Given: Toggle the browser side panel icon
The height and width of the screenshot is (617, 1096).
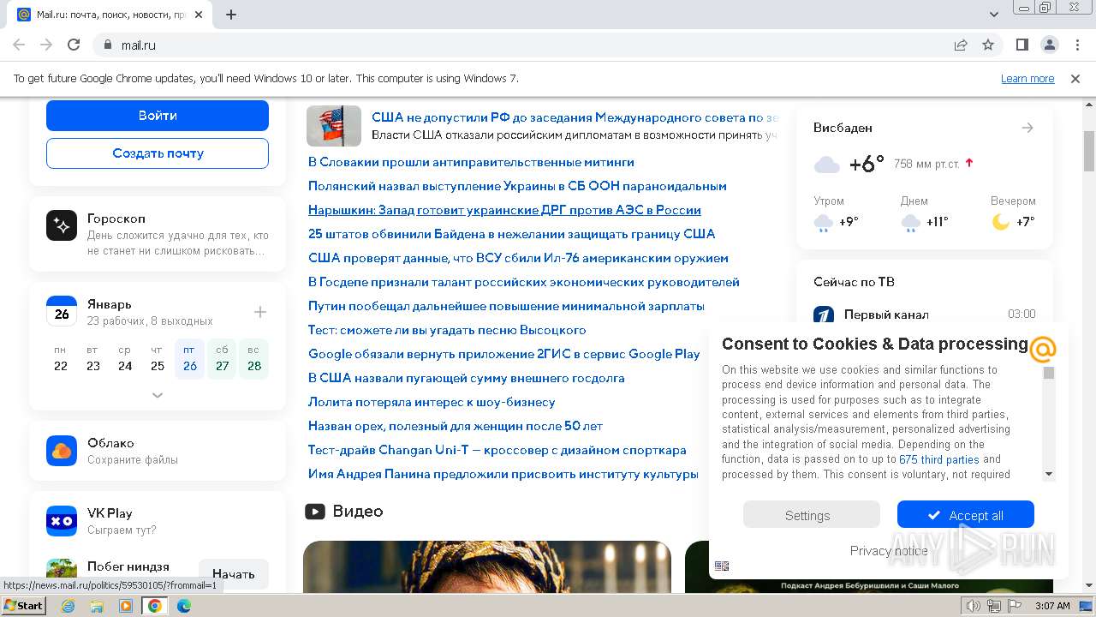Looking at the screenshot, I should [x=1022, y=45].
